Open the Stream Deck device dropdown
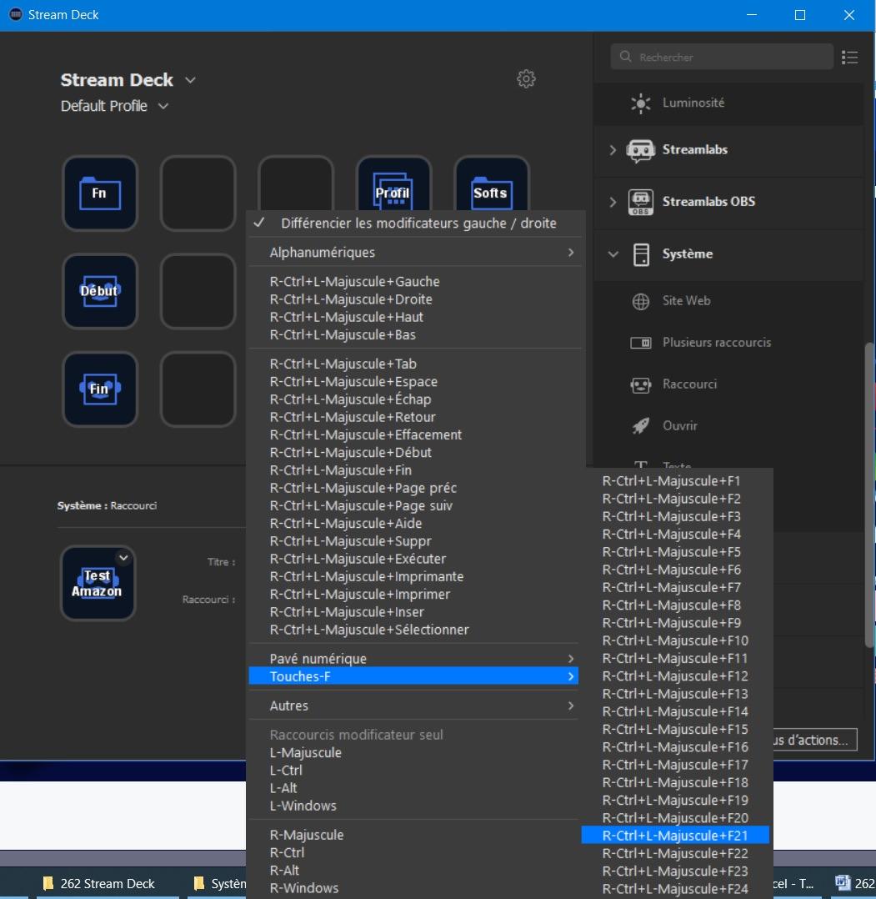876x899 pixels. [x=190, y=80]
